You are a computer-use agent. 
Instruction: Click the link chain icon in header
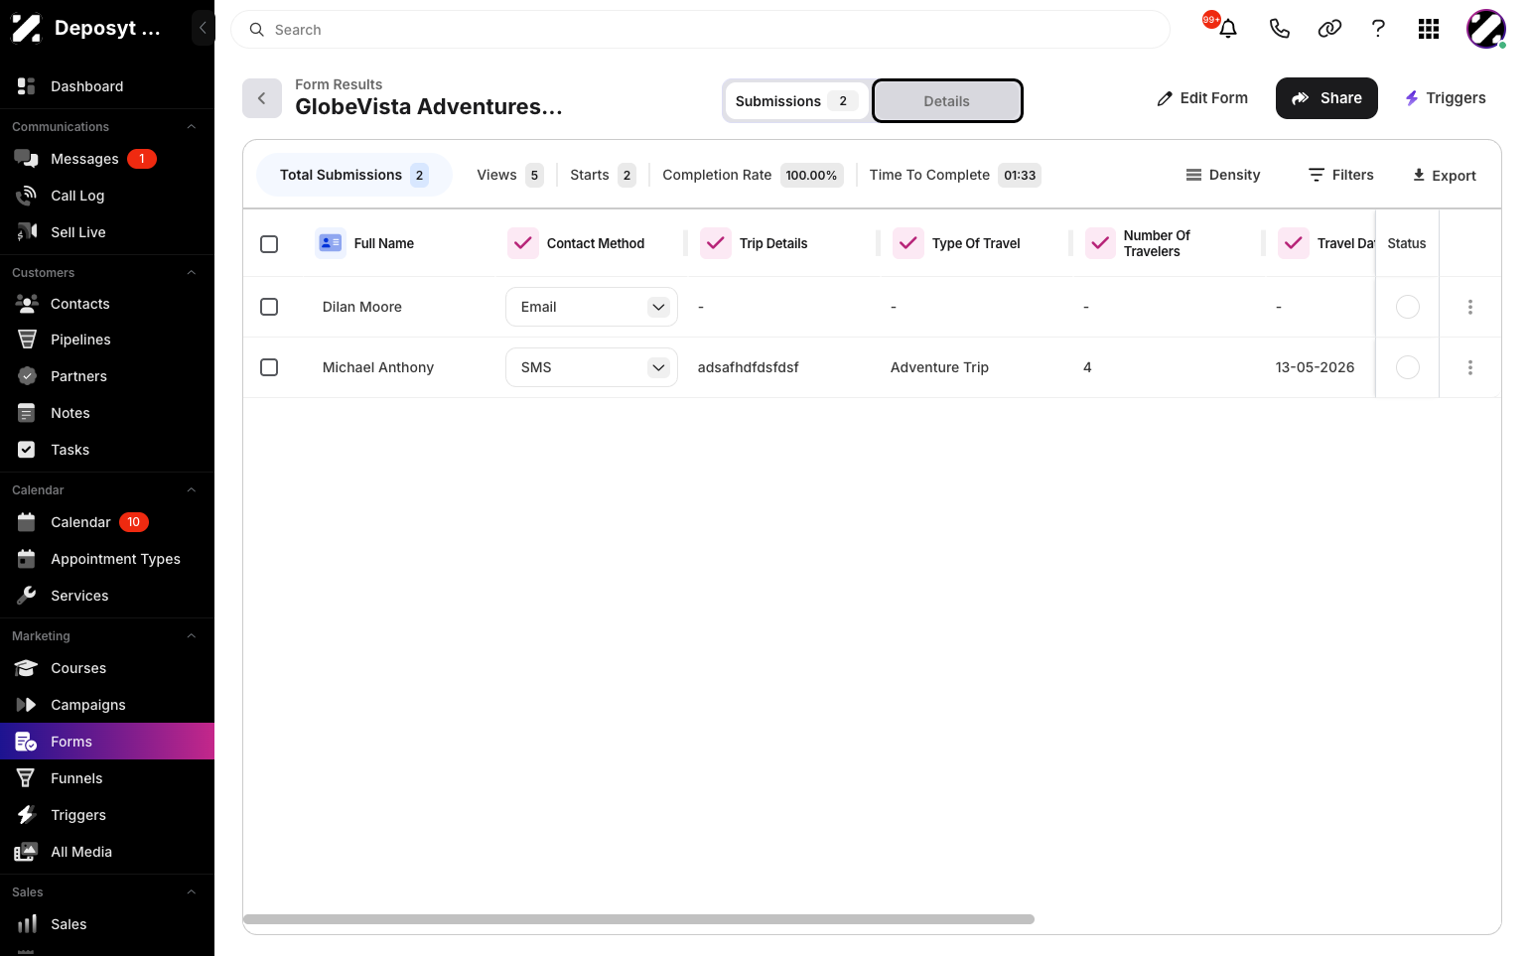click(x=1329, y=29)
